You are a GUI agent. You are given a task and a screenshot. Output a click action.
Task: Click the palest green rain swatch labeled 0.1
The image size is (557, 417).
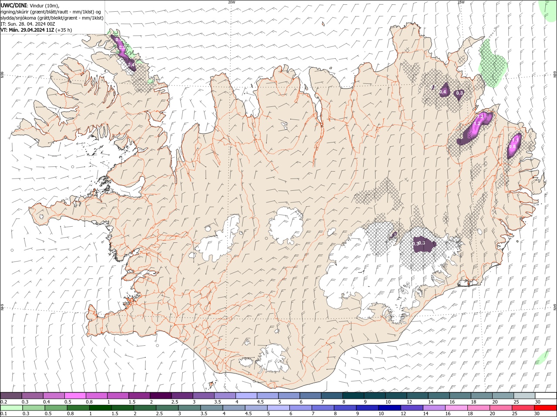pyautogui.click(x=12, y=408)
